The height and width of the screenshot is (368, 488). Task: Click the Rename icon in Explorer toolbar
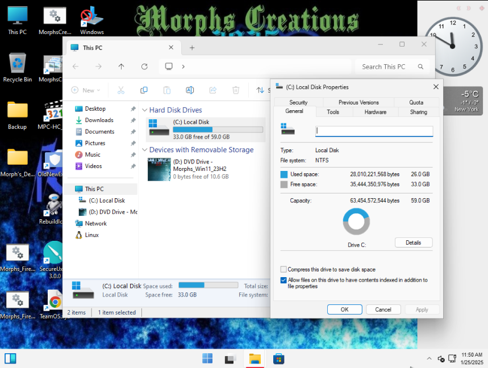coord(190,90)
